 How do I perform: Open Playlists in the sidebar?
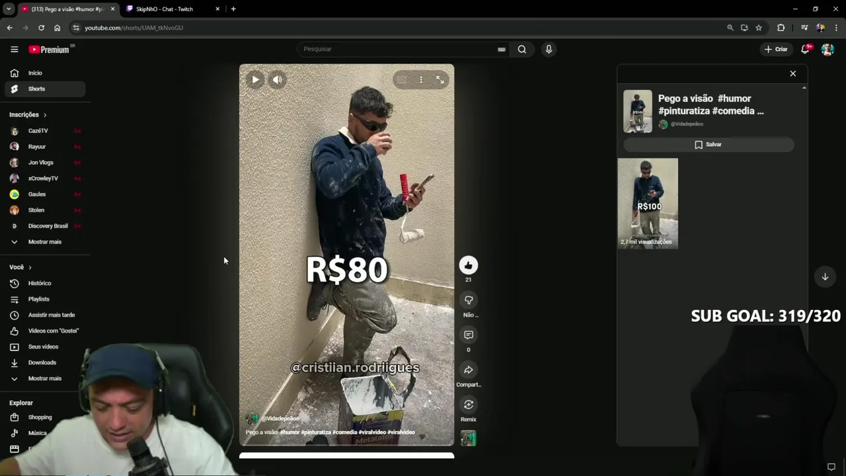point(45,299)
